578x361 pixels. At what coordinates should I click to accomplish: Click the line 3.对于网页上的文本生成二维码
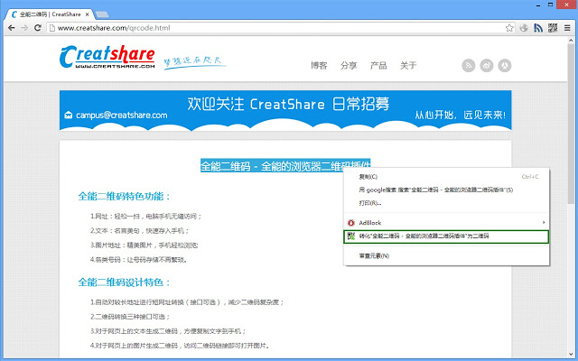coord(168,331)
